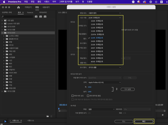Open the VR 투영 dropdown
The height and width of the screenshot is (125, 168).
tap(101, 109)
